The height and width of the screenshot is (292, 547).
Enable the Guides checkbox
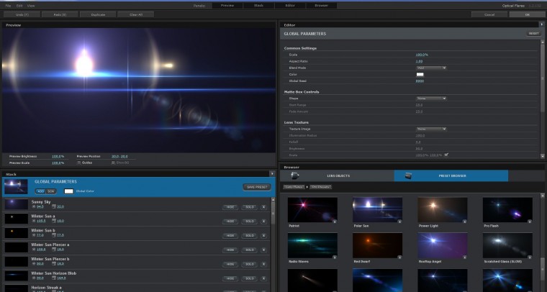pos(79,163)
